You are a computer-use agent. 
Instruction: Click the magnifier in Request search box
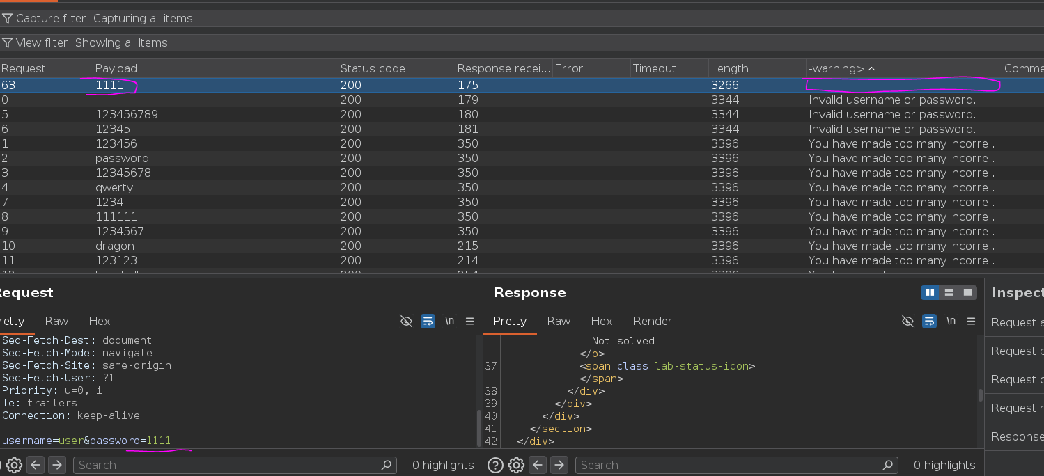click(x=387, y=465)
